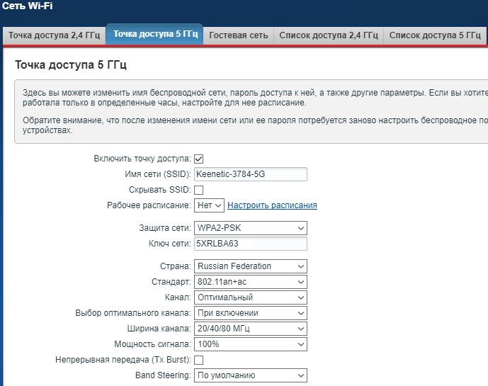Select the 5 GHz access point tab
Image resolution: width=488 pixels, height=386 pixels.
point(154,34)
